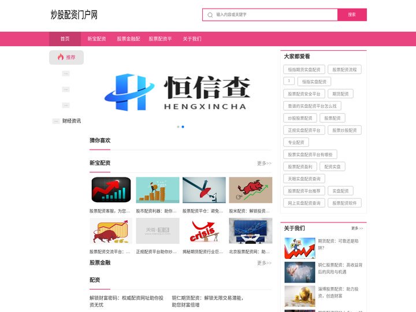The image size is (416, 312).
Task: Select the active blue carousel dot
Action: [x=183, y=127]
